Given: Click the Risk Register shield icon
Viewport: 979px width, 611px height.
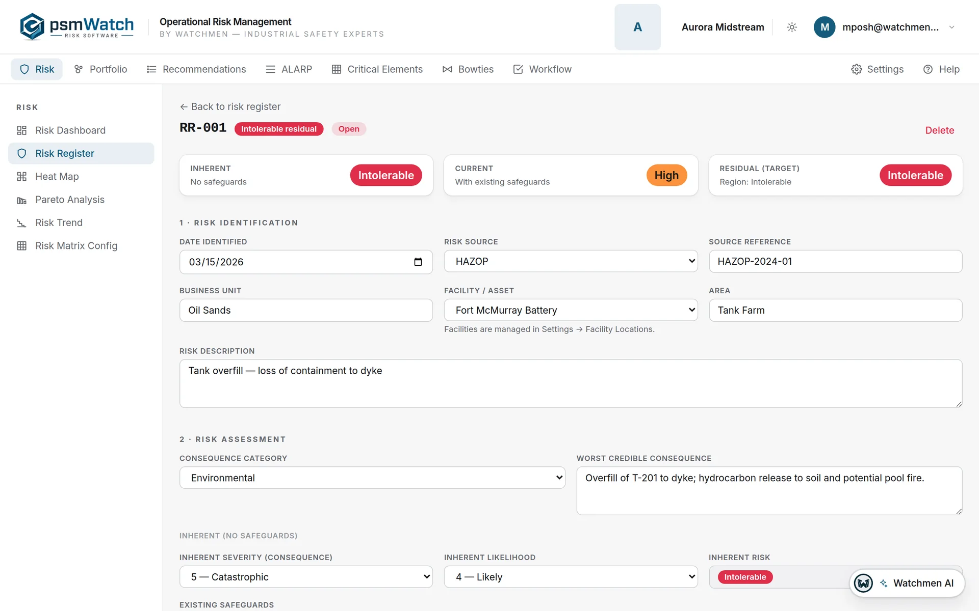Looking at the screenshot, I should point(21,153).
